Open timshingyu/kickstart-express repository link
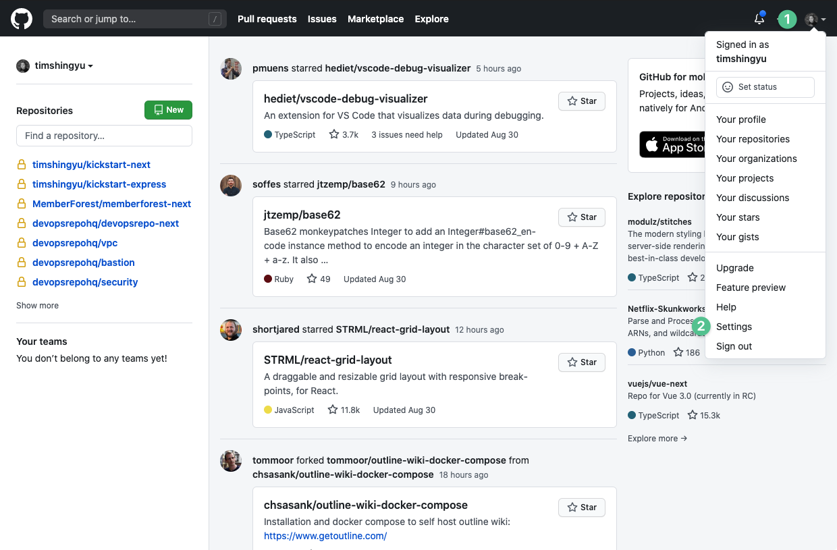The width and height of the screenshot is (837, 550). (99, 184)
